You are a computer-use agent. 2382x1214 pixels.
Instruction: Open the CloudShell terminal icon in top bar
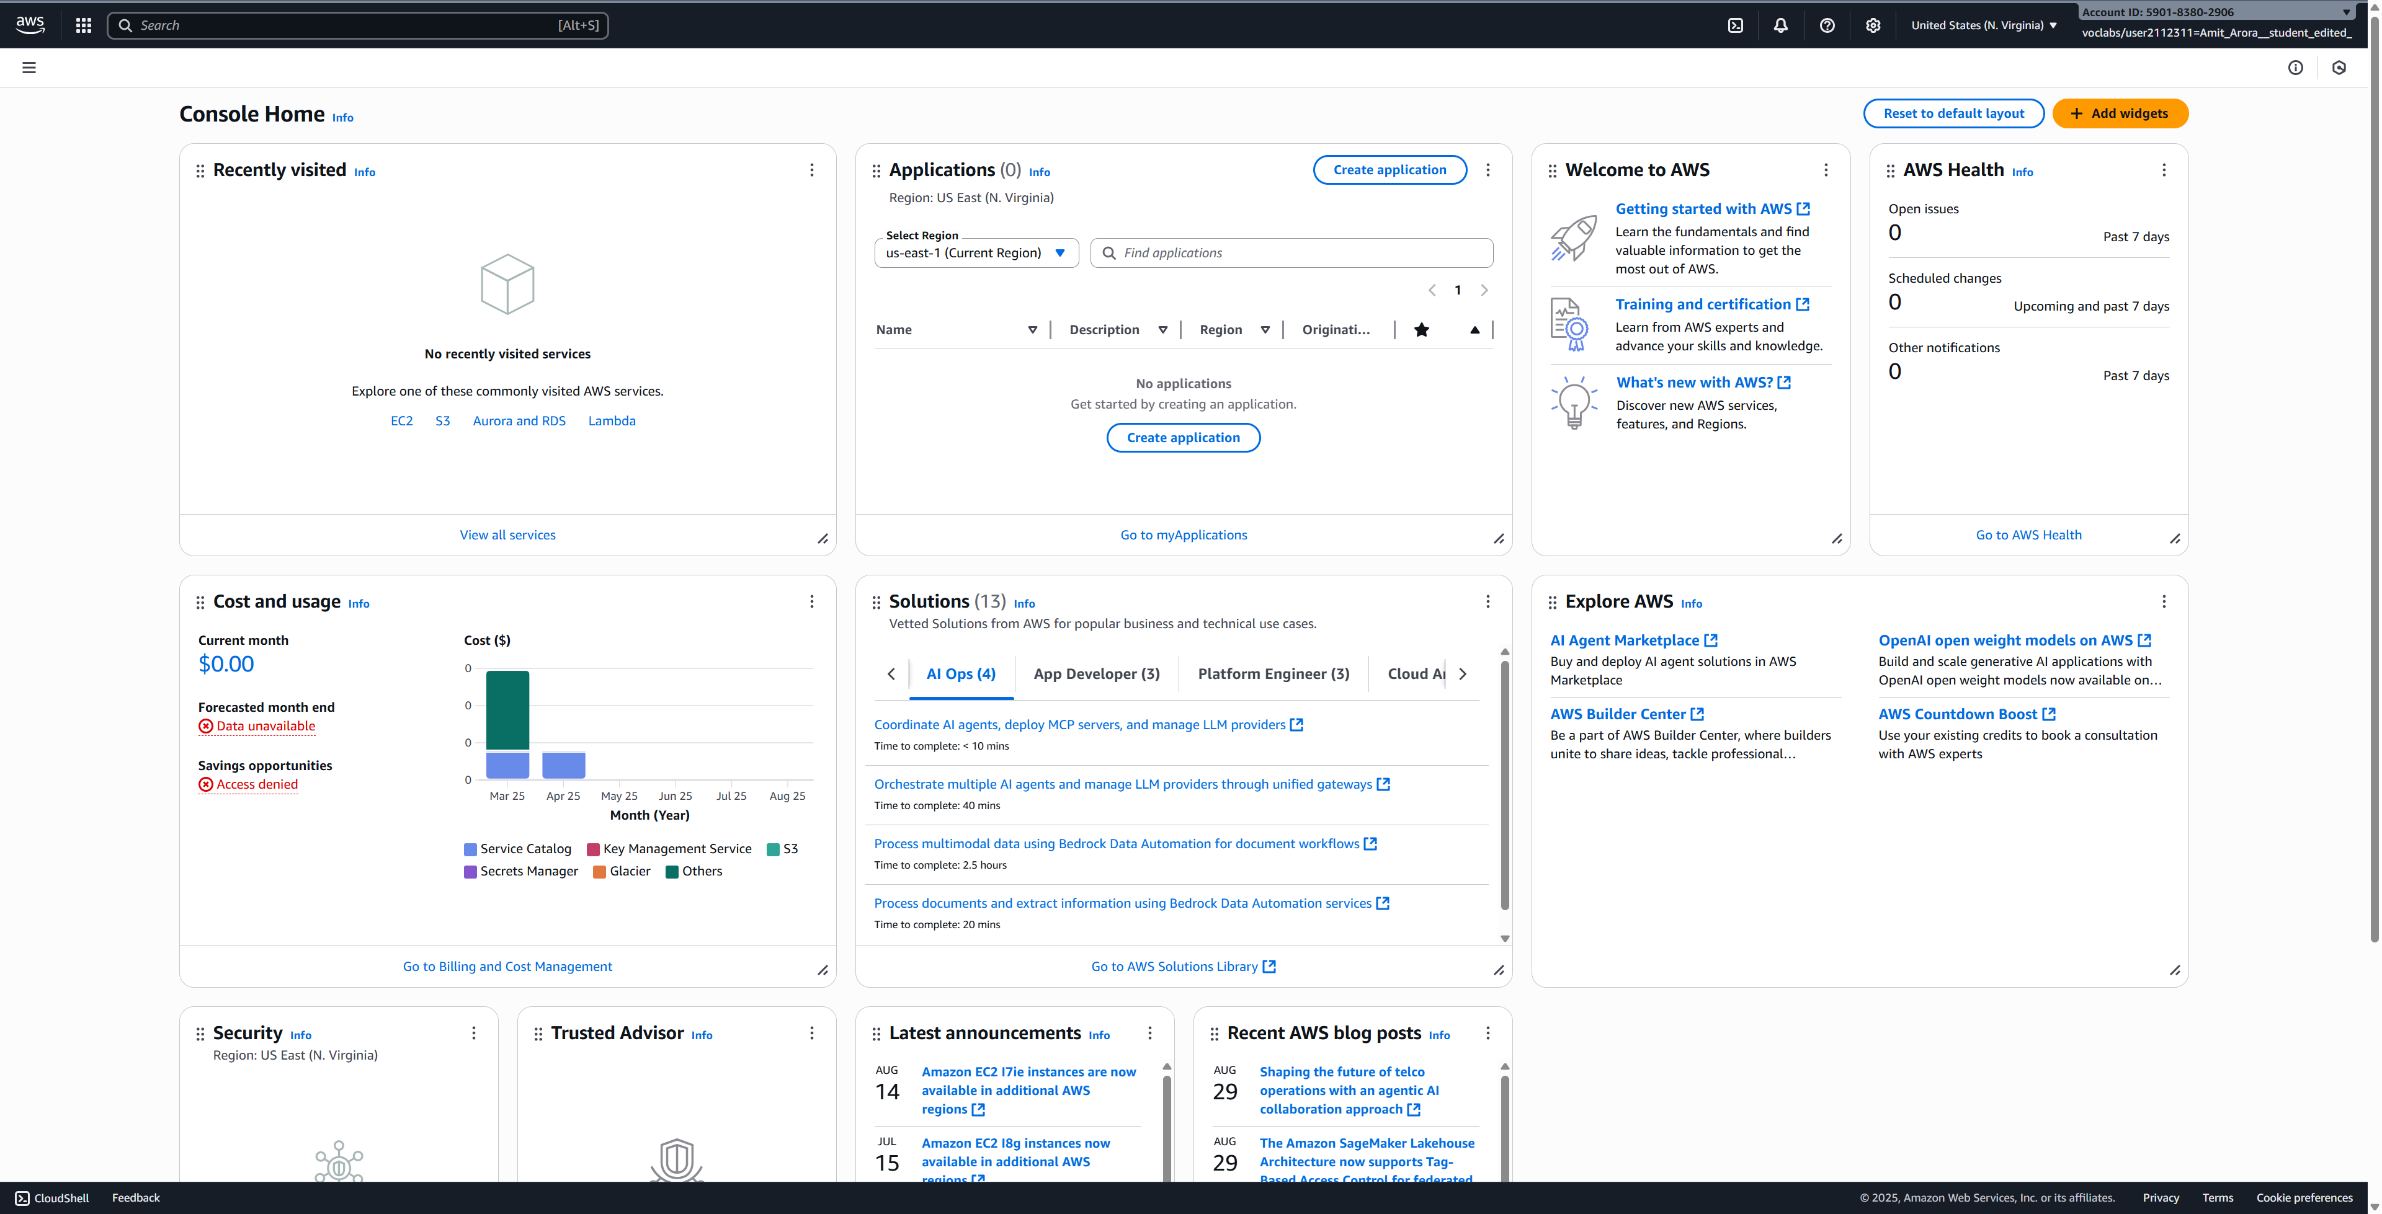pos(1736,25)
